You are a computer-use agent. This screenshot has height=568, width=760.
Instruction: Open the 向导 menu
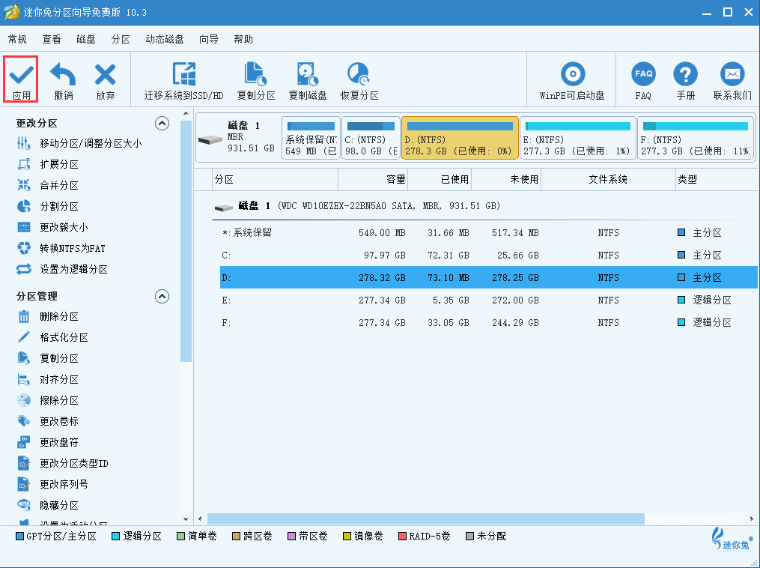[x=208, y=39]
